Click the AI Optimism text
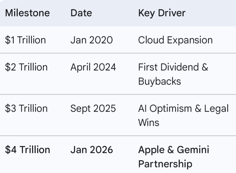 [x=165, y=108]
